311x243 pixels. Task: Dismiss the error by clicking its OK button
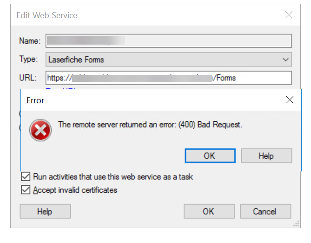point(210,156)
